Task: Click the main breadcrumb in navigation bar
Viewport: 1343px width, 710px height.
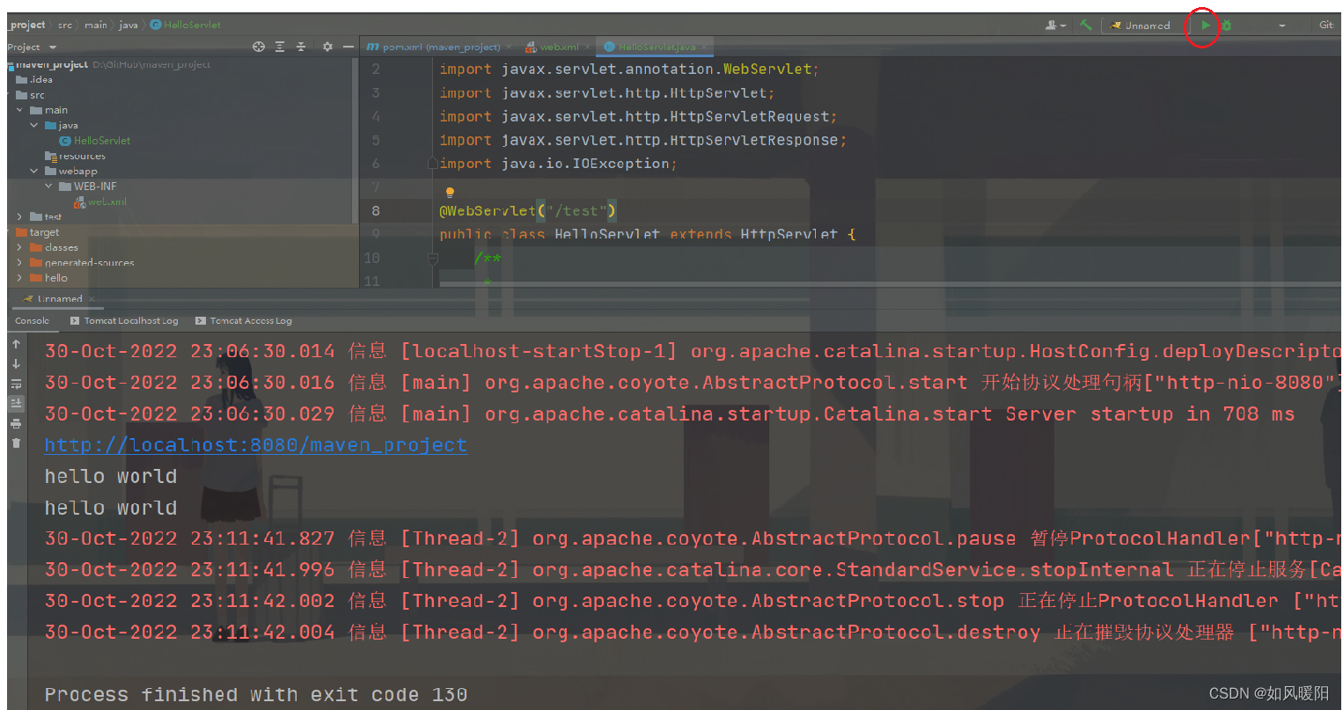Action: (95, 25)
